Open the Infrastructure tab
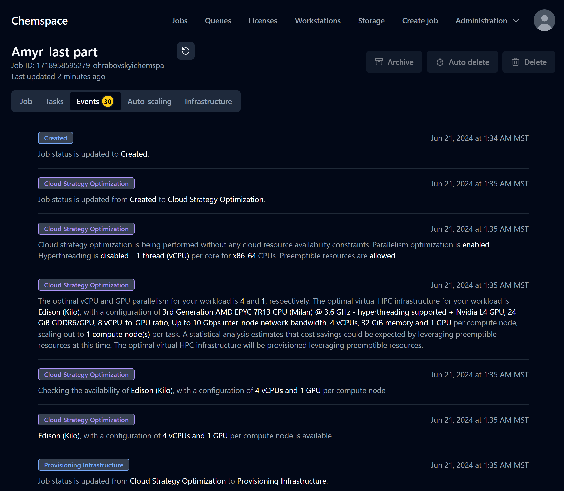564x491 pixels. 208,101
